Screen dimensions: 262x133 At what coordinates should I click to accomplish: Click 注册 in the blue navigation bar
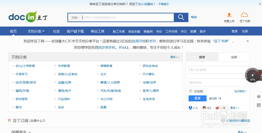coord(245,31)
